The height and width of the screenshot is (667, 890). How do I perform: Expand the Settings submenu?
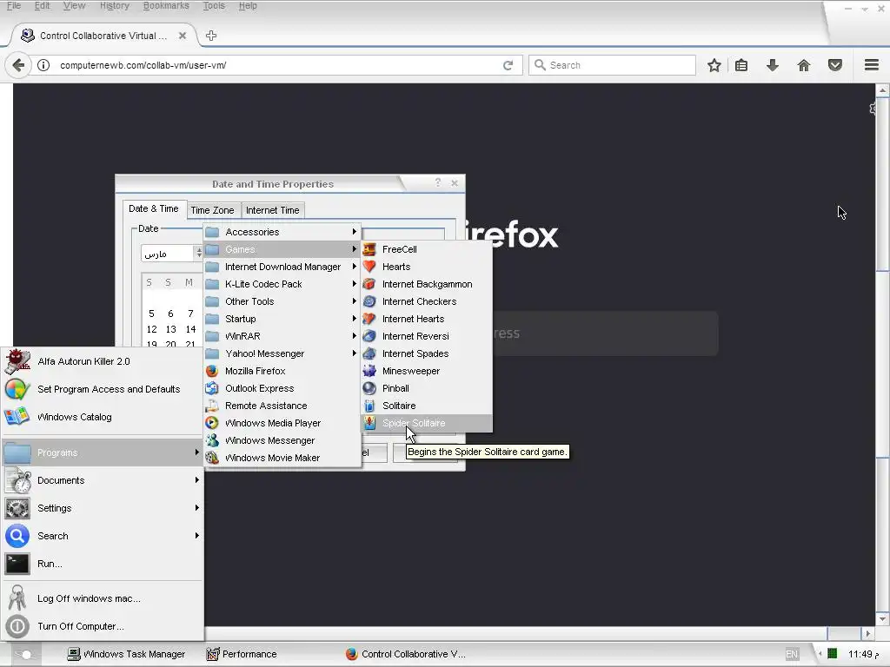click(x=103, y=508)
